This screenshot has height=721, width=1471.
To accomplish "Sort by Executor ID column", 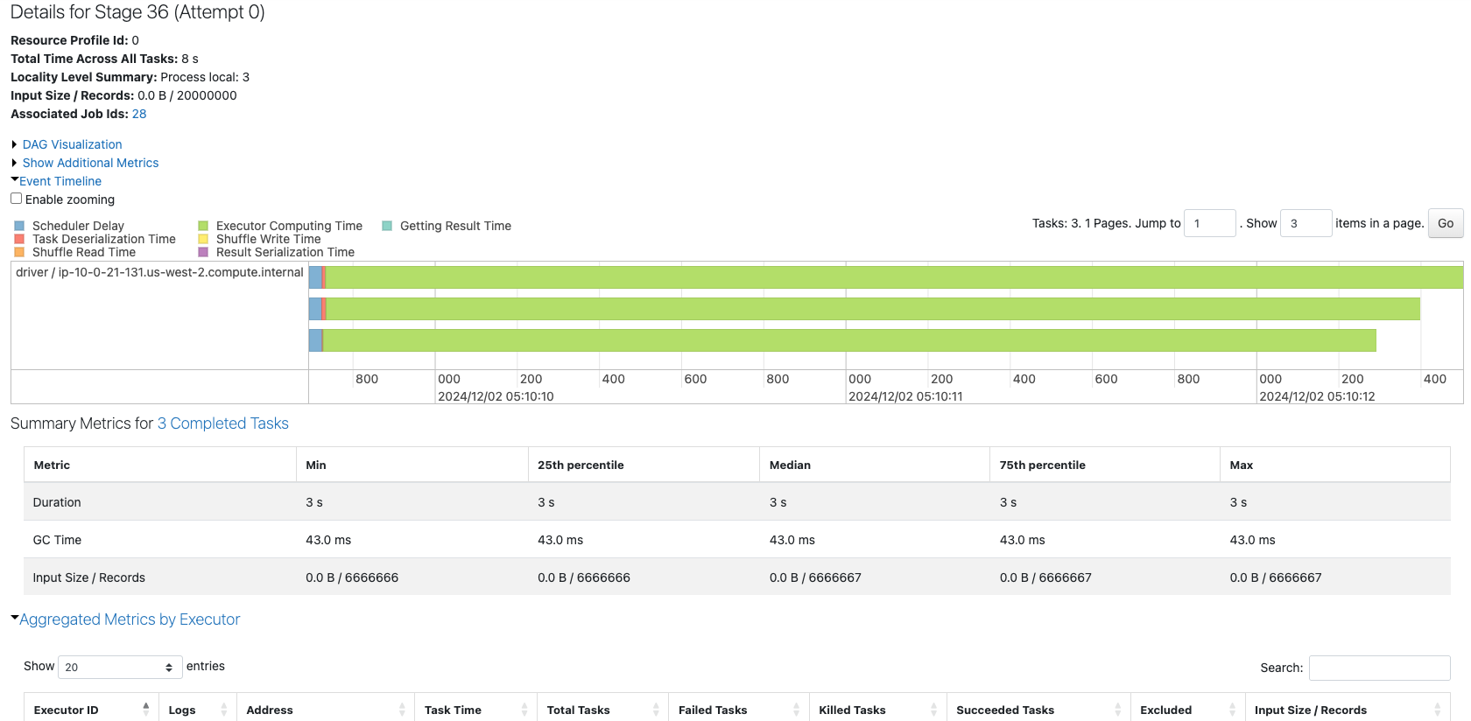I will point(91,710).
